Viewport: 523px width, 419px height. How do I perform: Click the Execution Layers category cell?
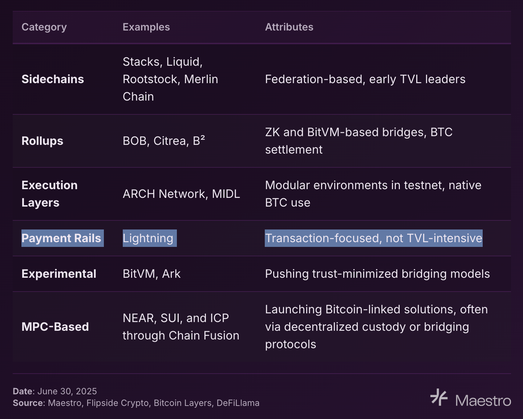49,194
